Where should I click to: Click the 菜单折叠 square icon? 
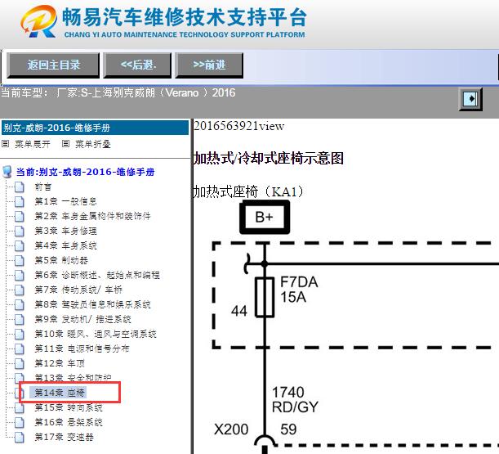[x=65, y=144]
